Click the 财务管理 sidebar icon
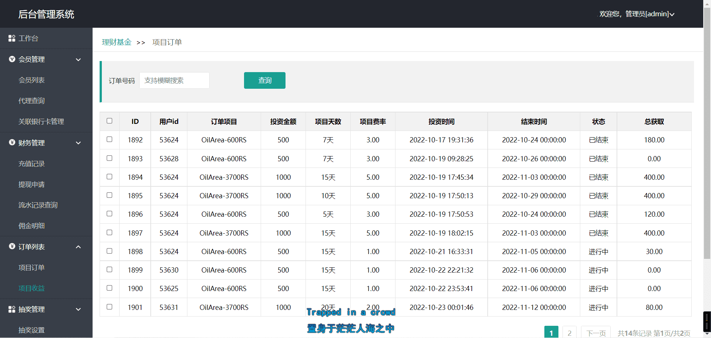 click(x=12, y=142)
